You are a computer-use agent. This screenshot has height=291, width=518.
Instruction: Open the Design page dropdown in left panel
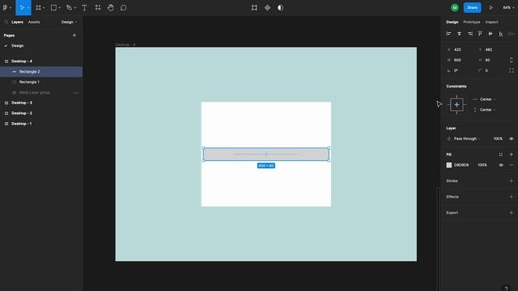(69, 22)
